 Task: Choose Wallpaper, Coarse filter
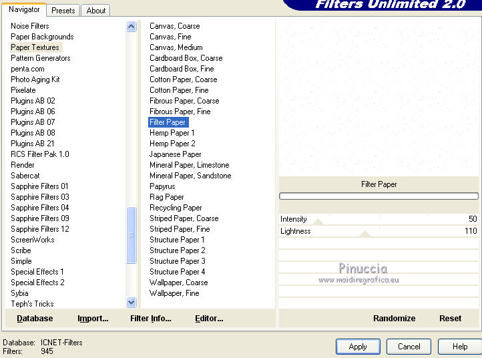[x=178, y=283]
